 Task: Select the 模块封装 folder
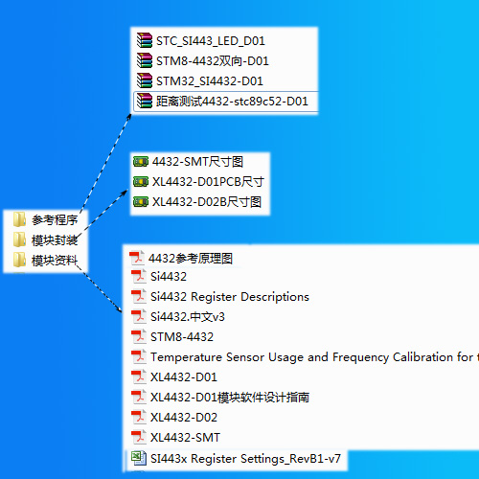pyautogui.click(x=45, y=239)
